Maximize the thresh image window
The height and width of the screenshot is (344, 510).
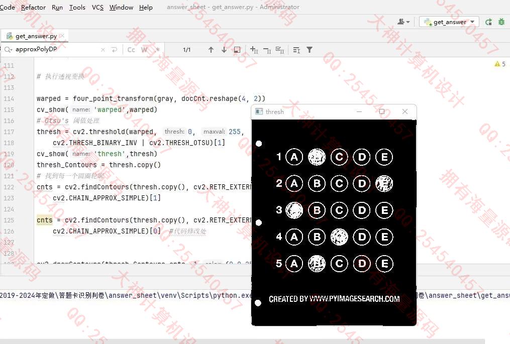382,111
